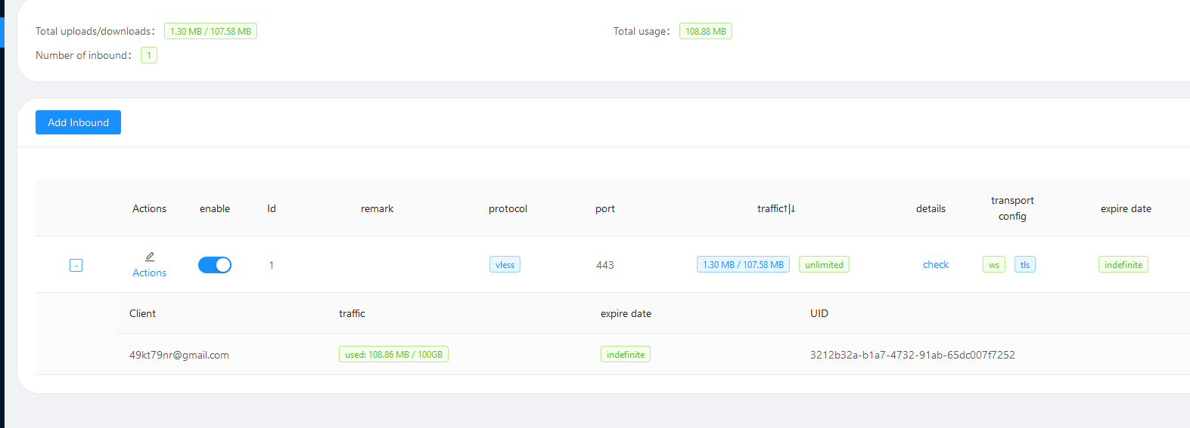
Task: Click the vless protocol tag
Action: [x=505, y=265]
